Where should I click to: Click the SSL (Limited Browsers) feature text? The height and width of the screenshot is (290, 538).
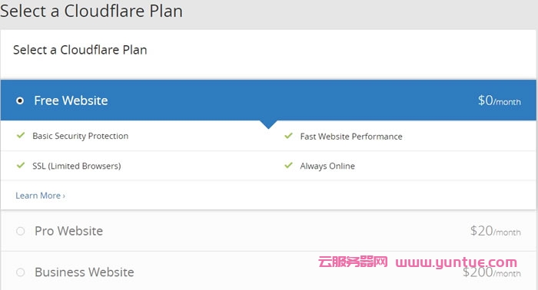pos(77,166)
